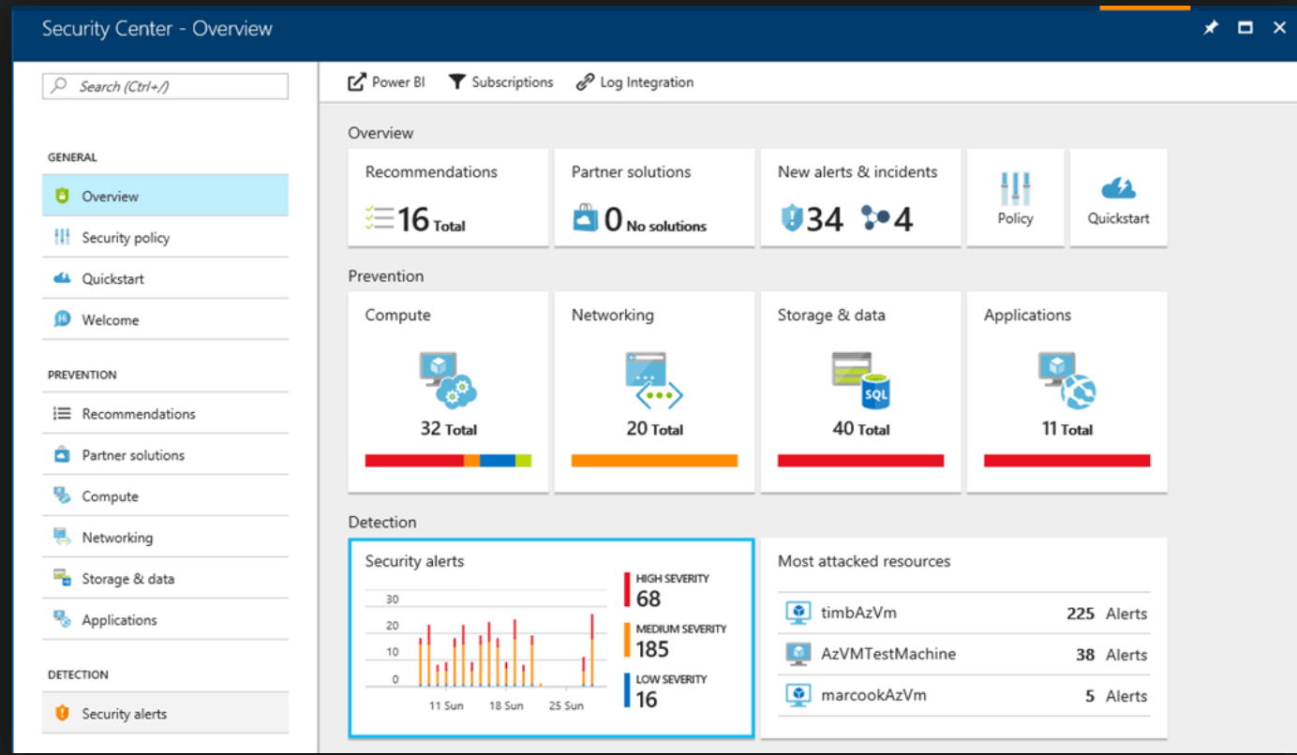This screenshot has height=755, width=1297.
Task: Click the incidents icon beside 4
Action: (875, 219)
